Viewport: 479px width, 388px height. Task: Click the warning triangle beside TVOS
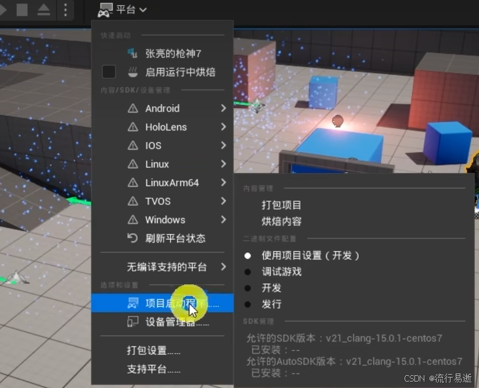point(133,201)
